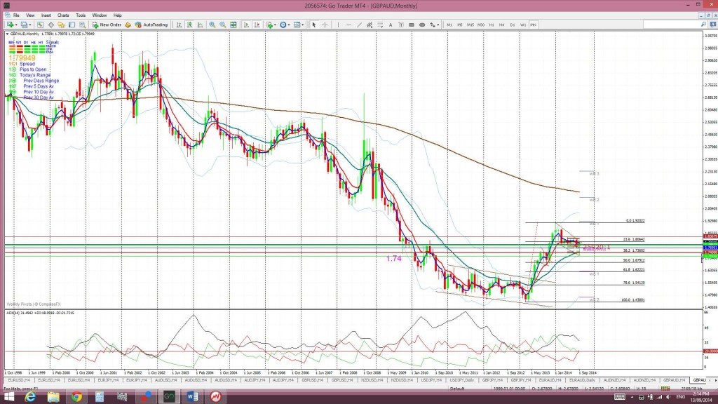Click the toolbar search input field
718x404 pixels.
[671, 25]
